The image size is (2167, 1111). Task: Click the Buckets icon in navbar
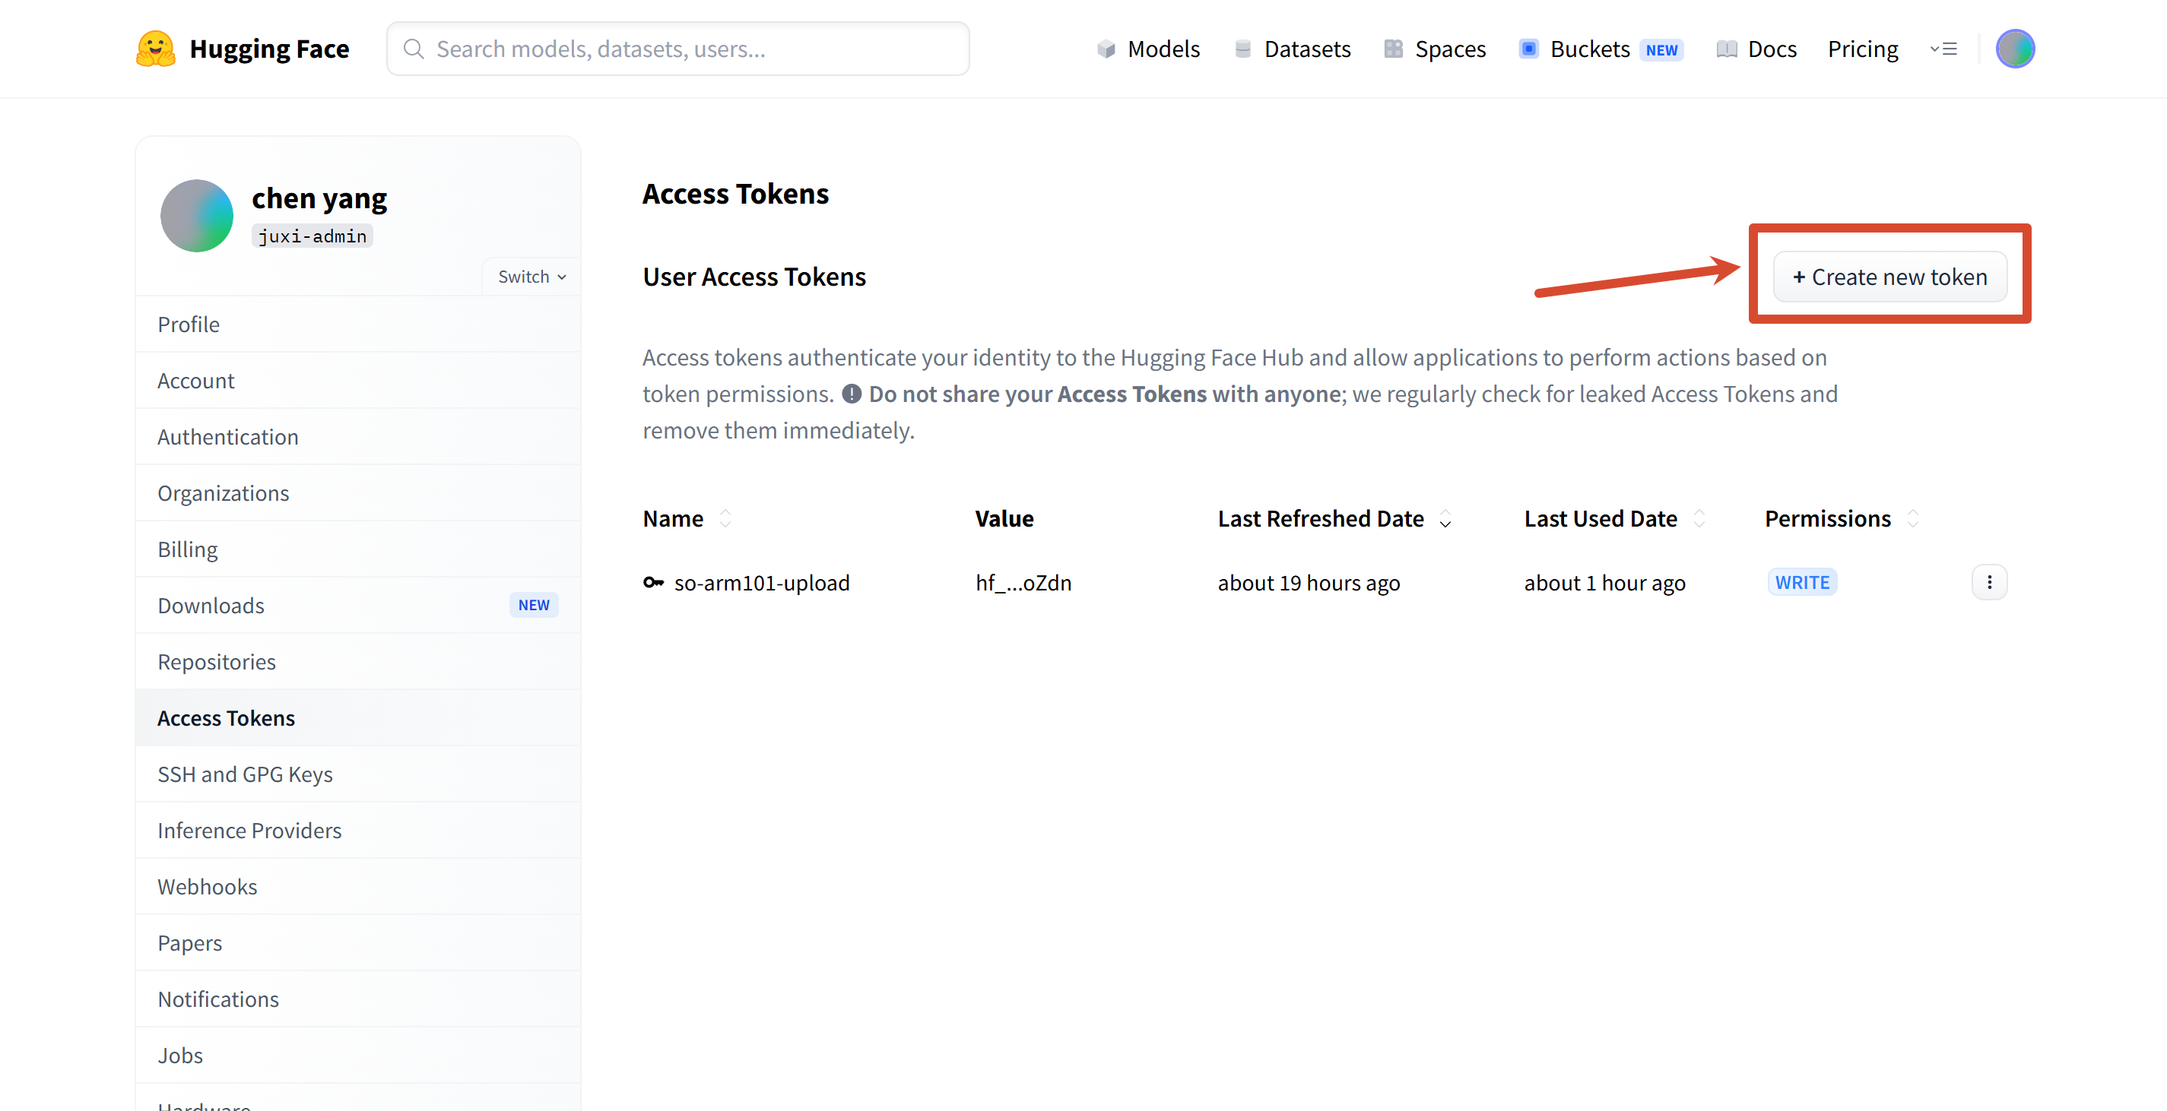click(1528, 49)
